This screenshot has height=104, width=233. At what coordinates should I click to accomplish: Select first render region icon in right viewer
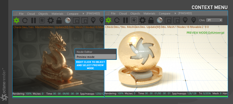coord(168,20)
